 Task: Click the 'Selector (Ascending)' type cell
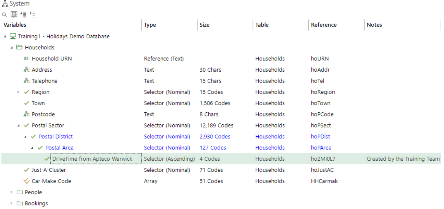point(169,159)
